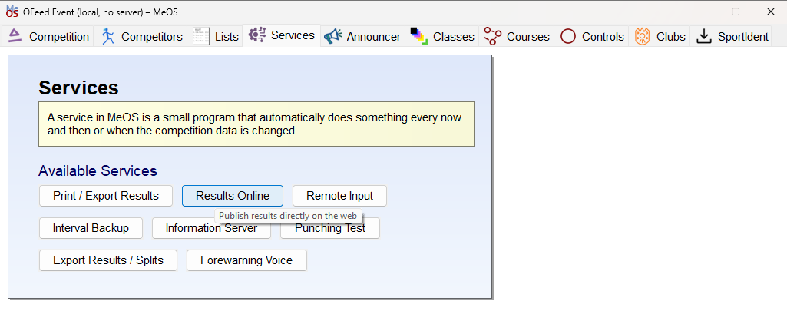Click the Services gears icon

(x=257, y=35)
